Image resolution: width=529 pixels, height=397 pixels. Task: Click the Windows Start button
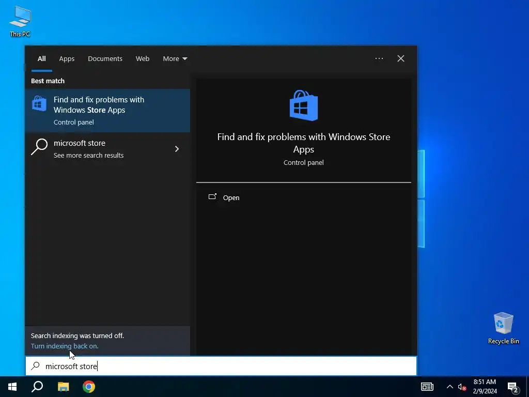(x=12, y=387)
